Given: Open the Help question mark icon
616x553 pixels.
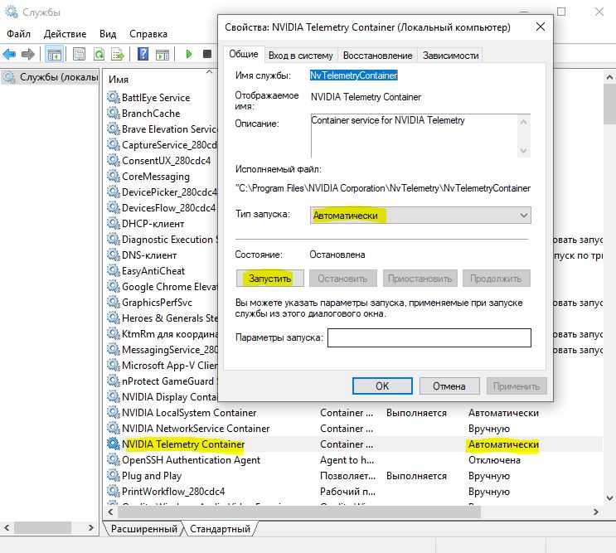Looking at the screenshot, I should 143,54.
